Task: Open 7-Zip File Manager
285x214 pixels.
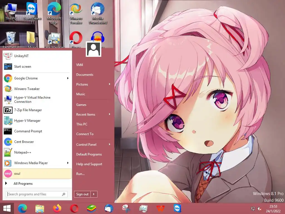Action: pyautogui.click(x=37, y=110)
